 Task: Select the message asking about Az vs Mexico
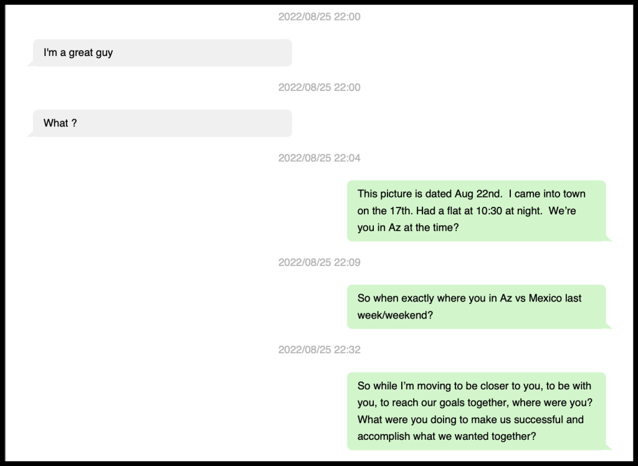[x=477, y=307]
